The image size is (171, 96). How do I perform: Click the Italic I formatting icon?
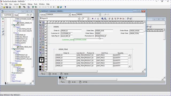(x=95, y=19)
